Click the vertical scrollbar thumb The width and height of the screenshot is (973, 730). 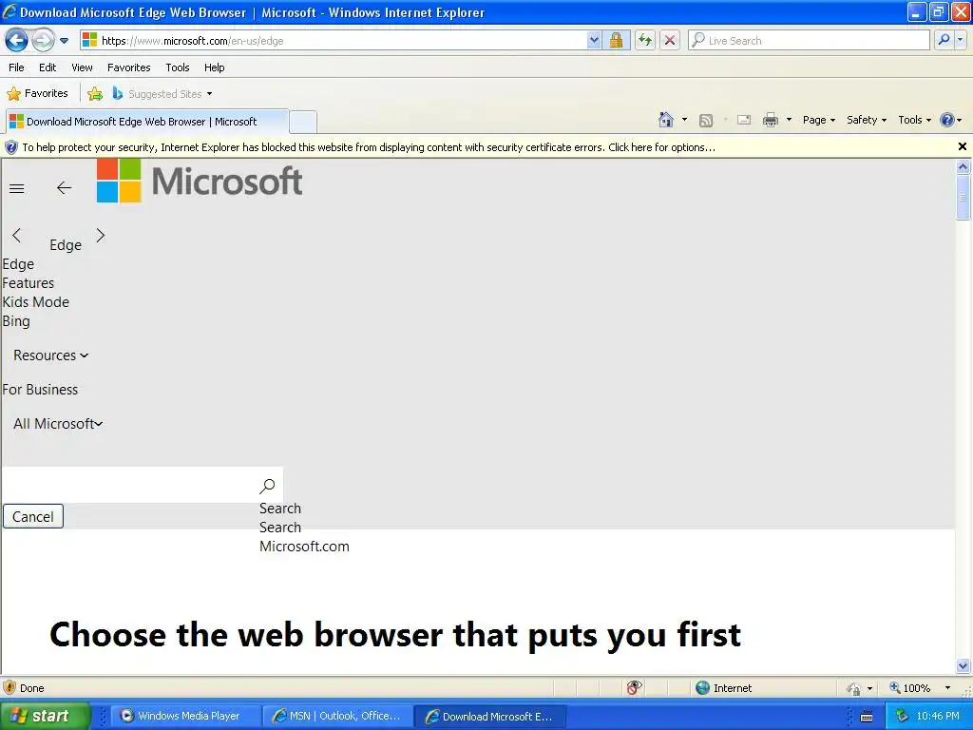click(963, 198)
